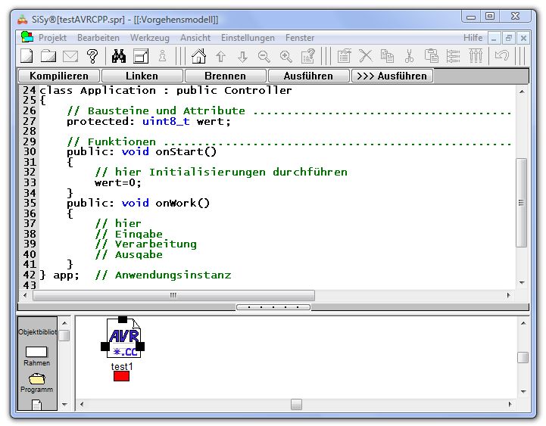Click the binoculars search icon
This screenshot has height=426, width=546.
pos(119,56)
